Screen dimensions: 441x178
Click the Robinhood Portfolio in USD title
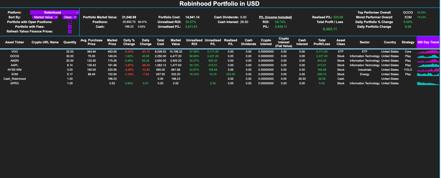coord(219,4)
